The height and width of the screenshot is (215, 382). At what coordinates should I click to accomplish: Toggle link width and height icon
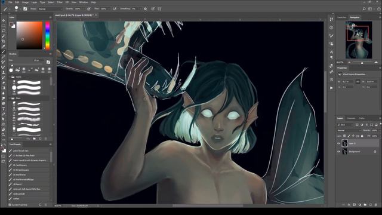tap(358, 82)
